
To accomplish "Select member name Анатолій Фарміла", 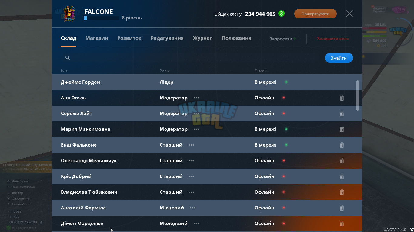I will point(83,208).
